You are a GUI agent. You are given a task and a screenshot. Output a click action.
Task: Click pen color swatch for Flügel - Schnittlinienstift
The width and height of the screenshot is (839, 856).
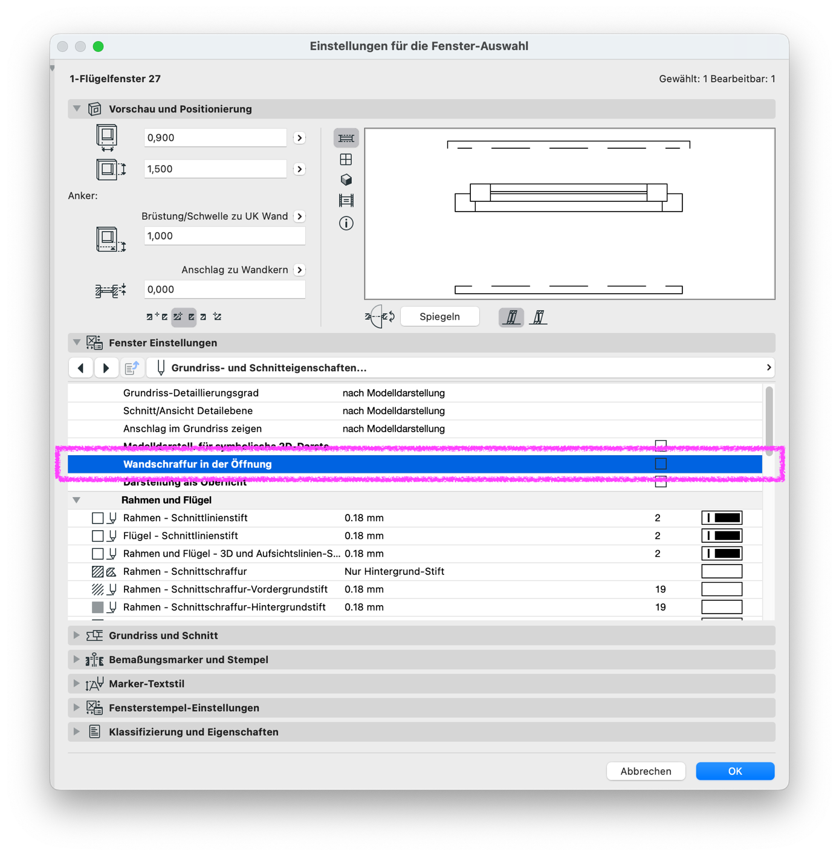[722, 536]
